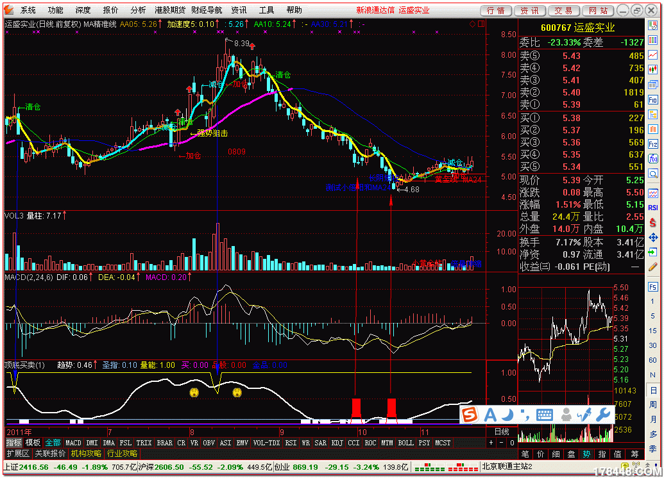The width and height of the screenshot is (664, 478).
Task: Click the magnifier search icon in sidebar
Action: (x=652, y=174)
